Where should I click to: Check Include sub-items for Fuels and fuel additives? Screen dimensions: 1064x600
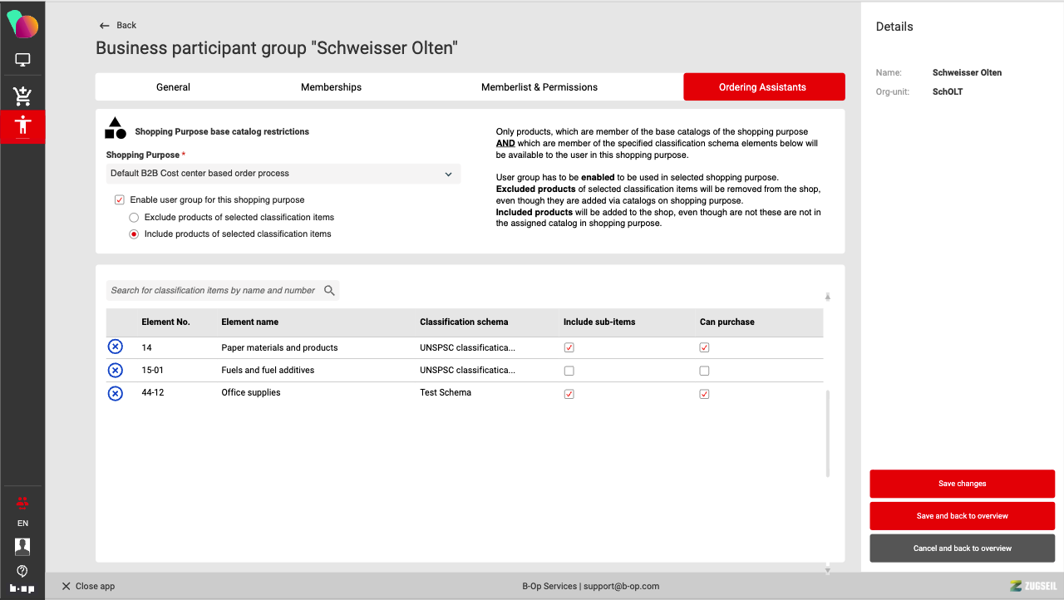(x=569, y=371)
